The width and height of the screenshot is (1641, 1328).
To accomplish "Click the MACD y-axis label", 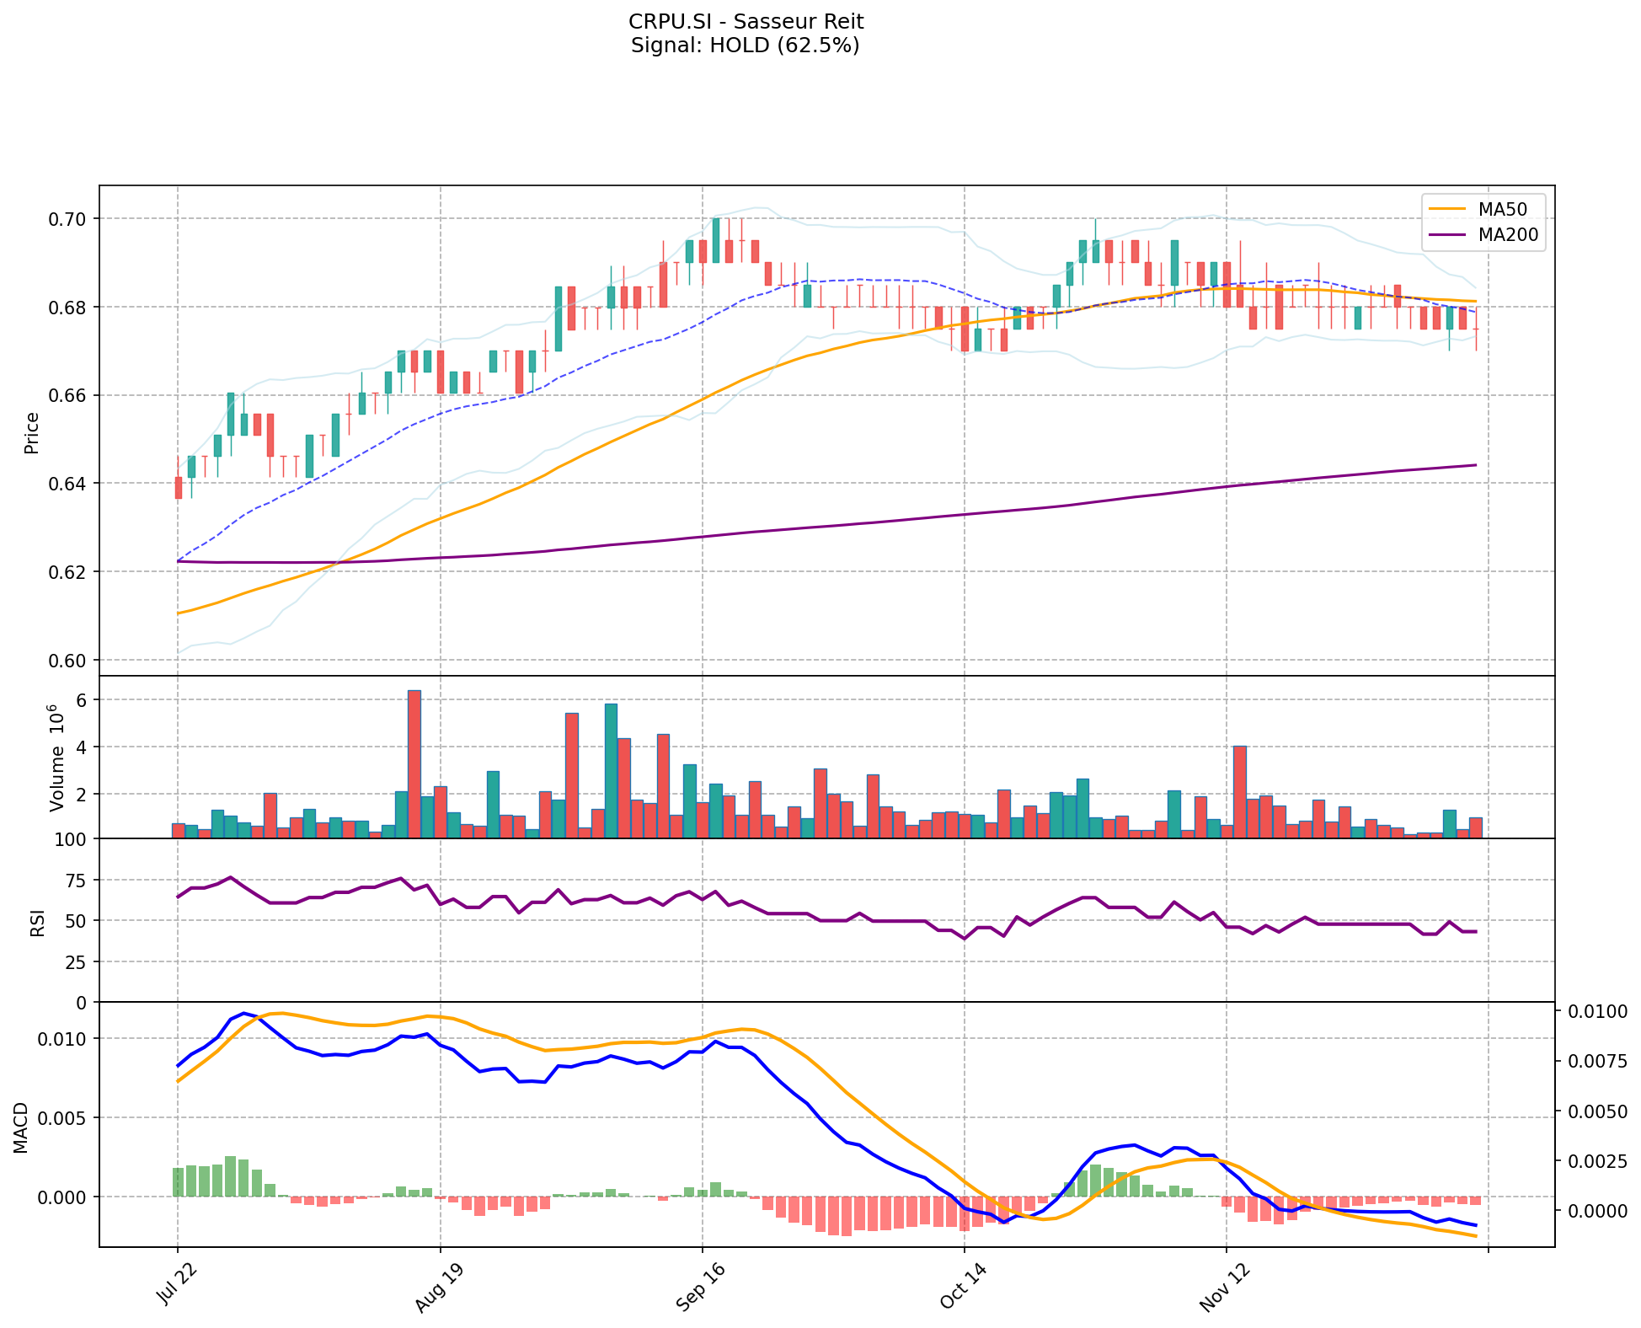I will (x=21, y=1127).
